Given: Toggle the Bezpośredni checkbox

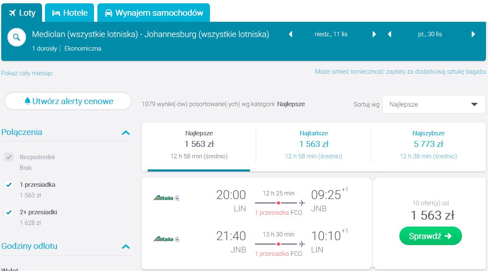Looking at the screenshot, I should (9, 157).
